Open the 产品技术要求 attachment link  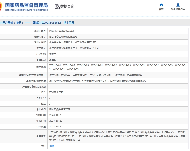click(56, 92)
